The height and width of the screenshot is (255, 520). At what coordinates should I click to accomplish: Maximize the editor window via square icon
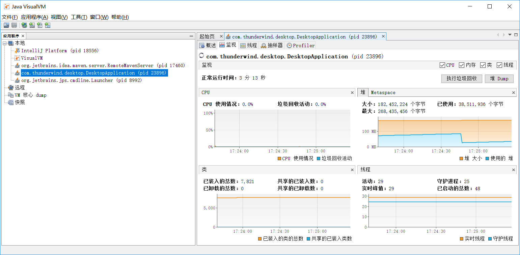(x=516, y=35)
